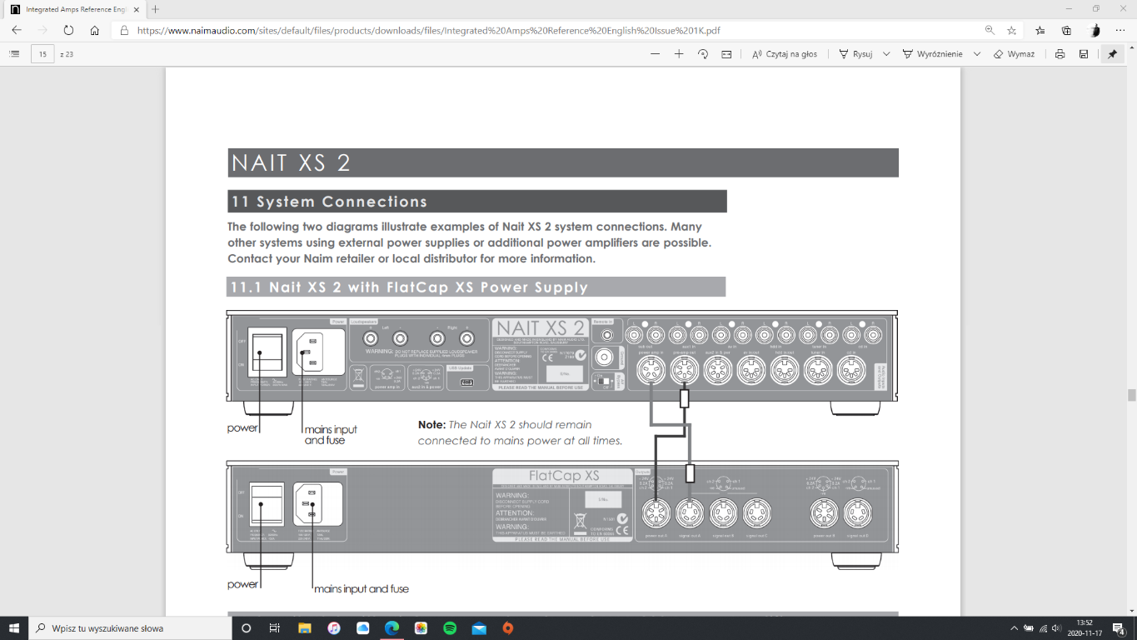The width and height of the screenshot is (1137, 640).
Task: Open the Windows notification center
Action: point(1120,627)
